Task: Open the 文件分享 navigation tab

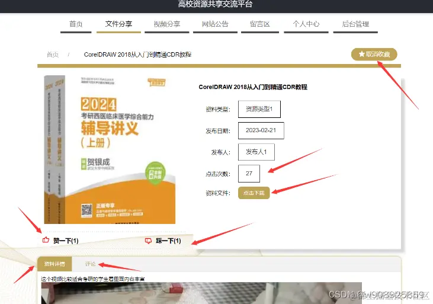Action: point(118,24)
